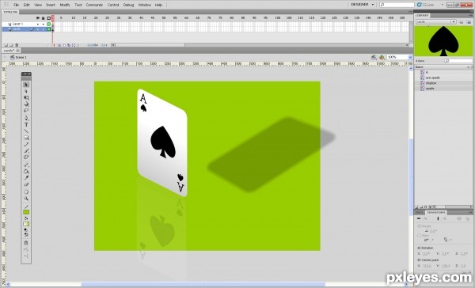The image size is (475, 288).
Task: Toggle visibility for all layers eye header
Action: pyautogui.click(x=38, y=18)
